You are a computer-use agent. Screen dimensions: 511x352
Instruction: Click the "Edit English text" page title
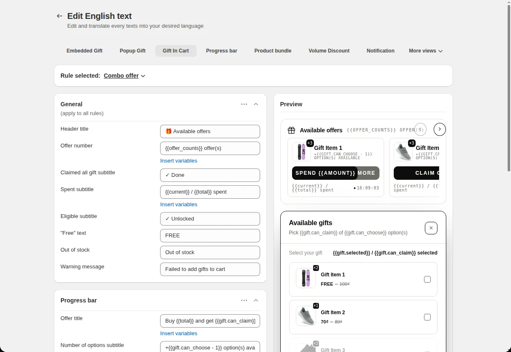tap(100, 16)
